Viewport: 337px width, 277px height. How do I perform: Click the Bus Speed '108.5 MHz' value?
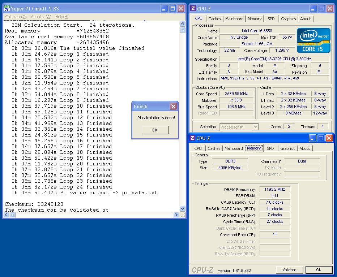click(236, 107)
